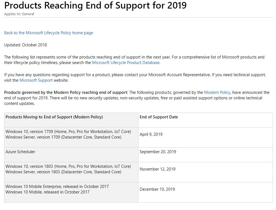The width and height of the screenshot is (276, 210).
Task: Click the Windows 10, version 1709 row text
Action: point(68,132)
